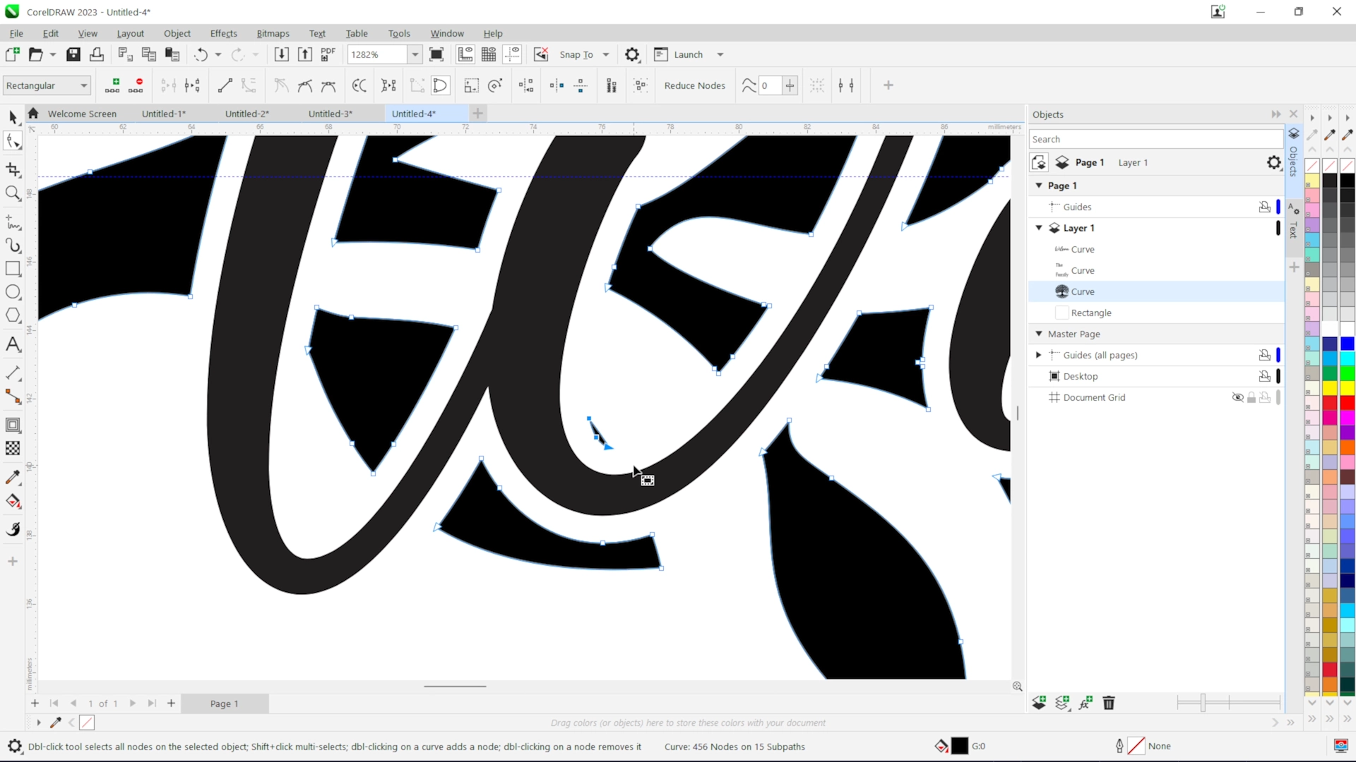The image size is (1356, 762).
Task: Click the Full-screen preview icon
Action: coord(436,54)
